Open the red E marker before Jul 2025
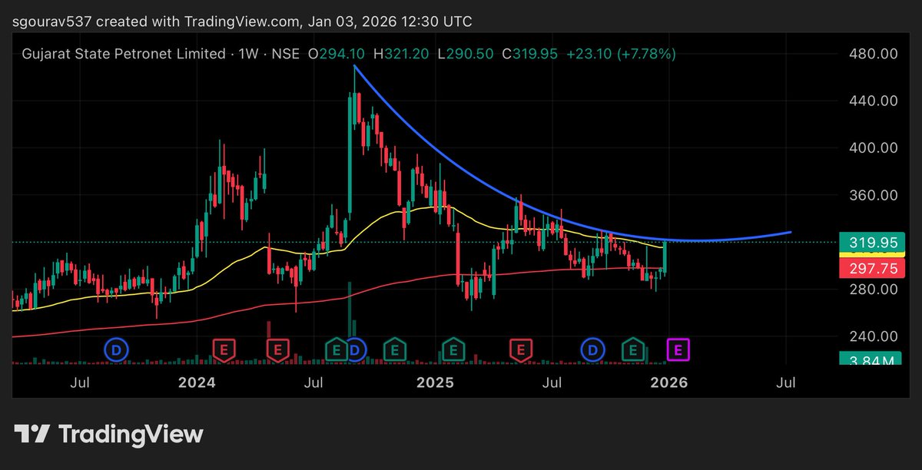The height and width of the screenshot is (470, 922). click(x=521, y=350)
